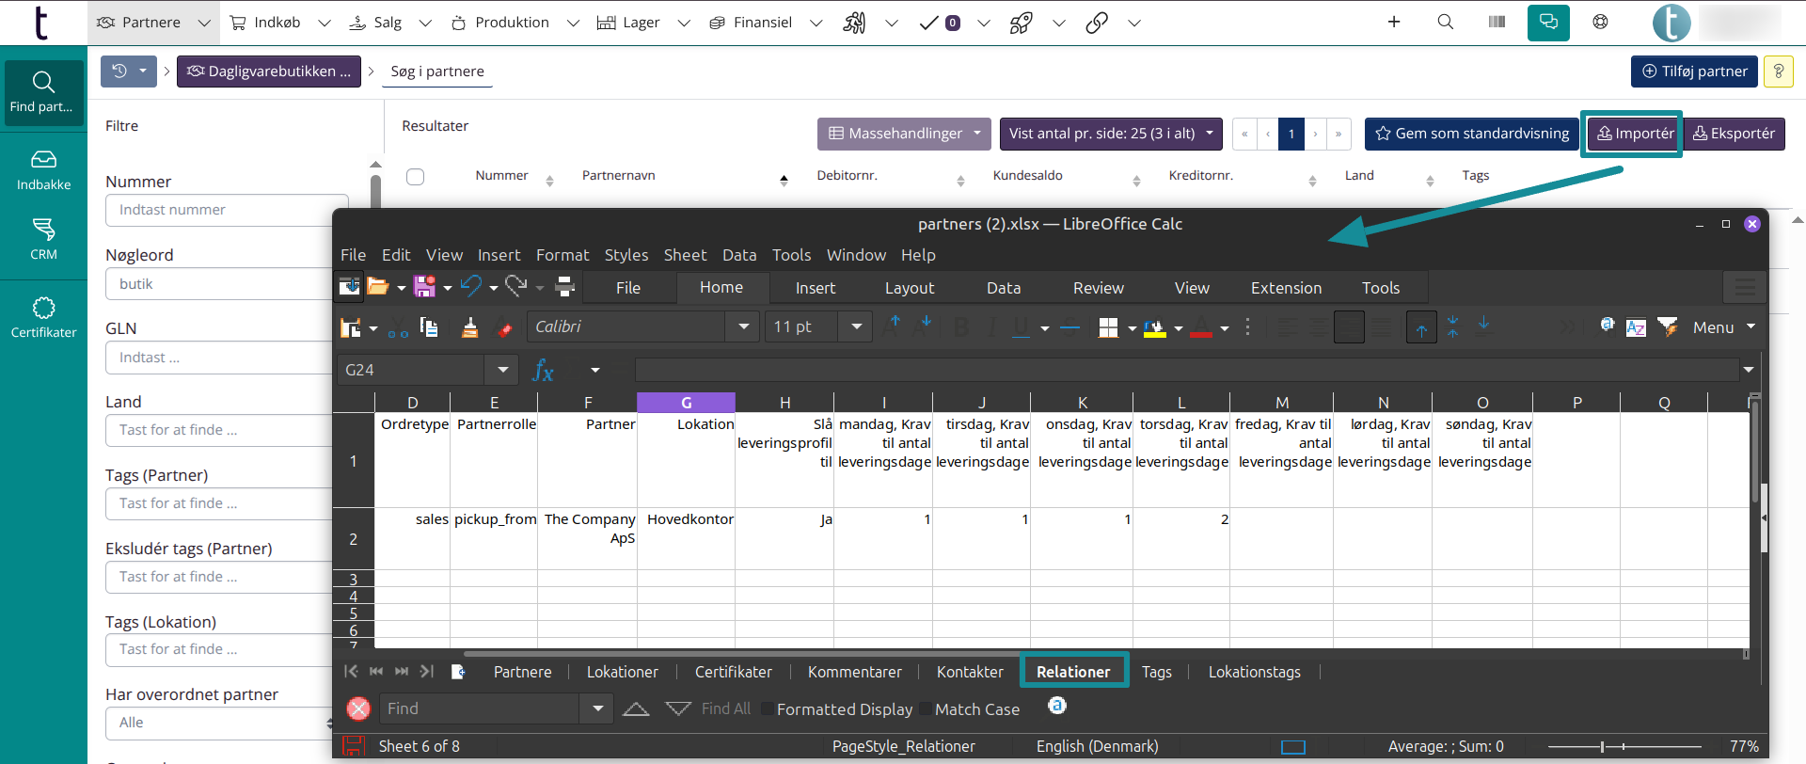Toggle the Match Case checkbox
1806x764 pixels.
click(926, 708)
